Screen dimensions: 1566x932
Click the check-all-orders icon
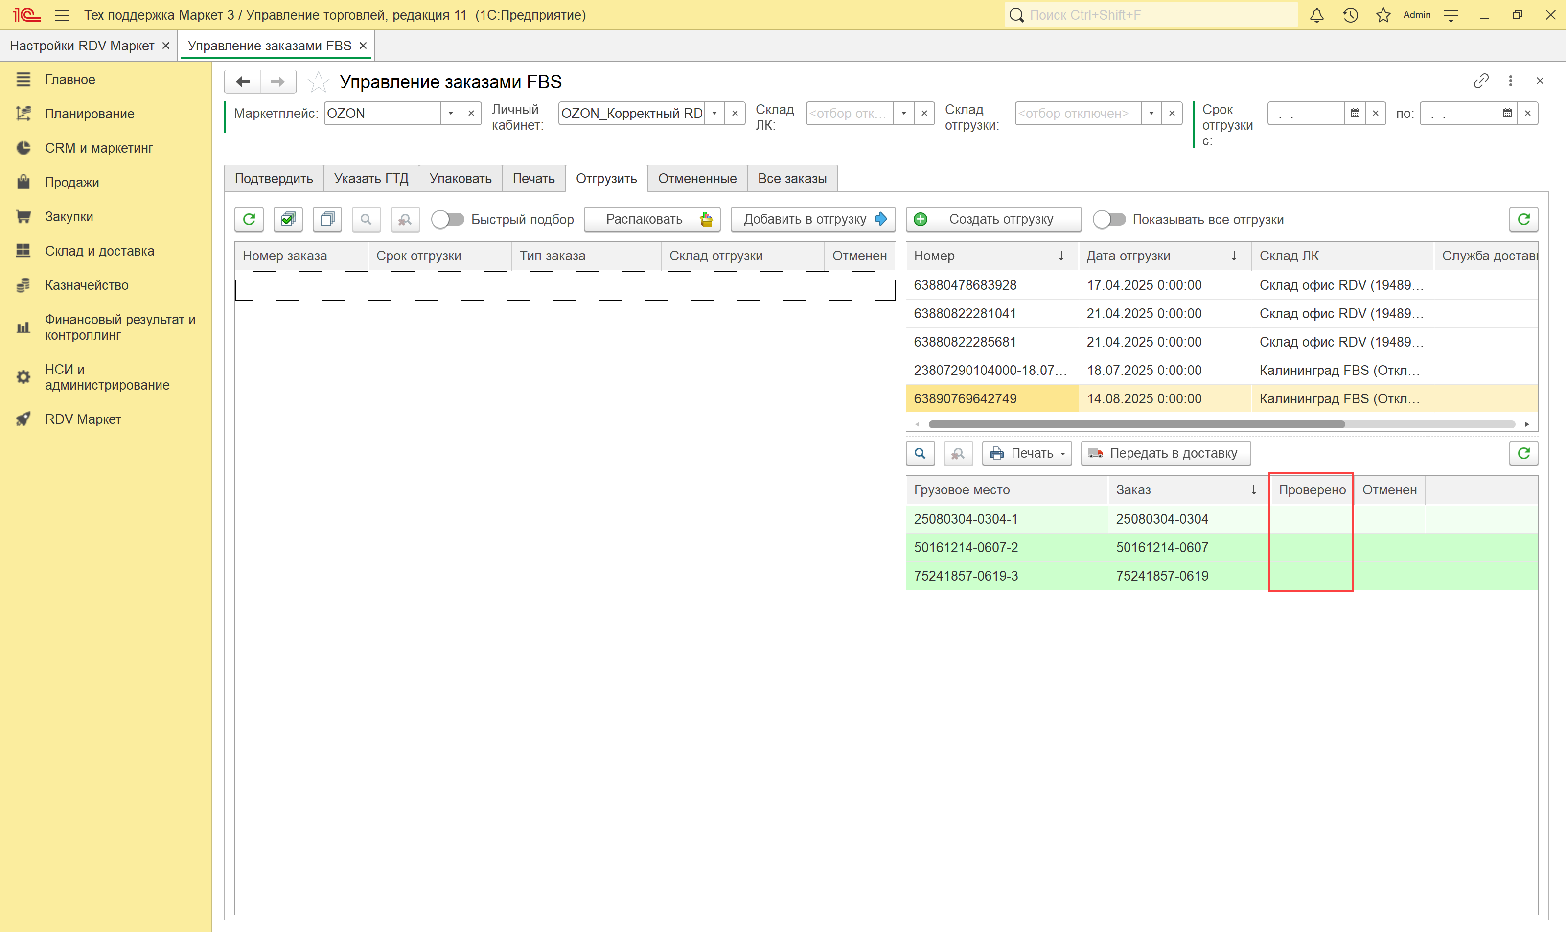pos(288,219)
